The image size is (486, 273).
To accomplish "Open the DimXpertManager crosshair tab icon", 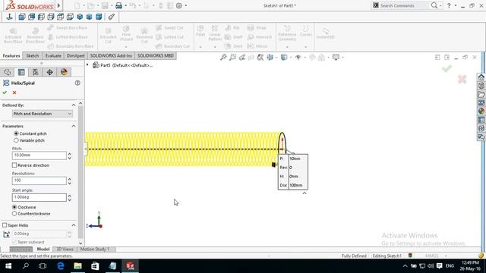I will coord(49,72).
